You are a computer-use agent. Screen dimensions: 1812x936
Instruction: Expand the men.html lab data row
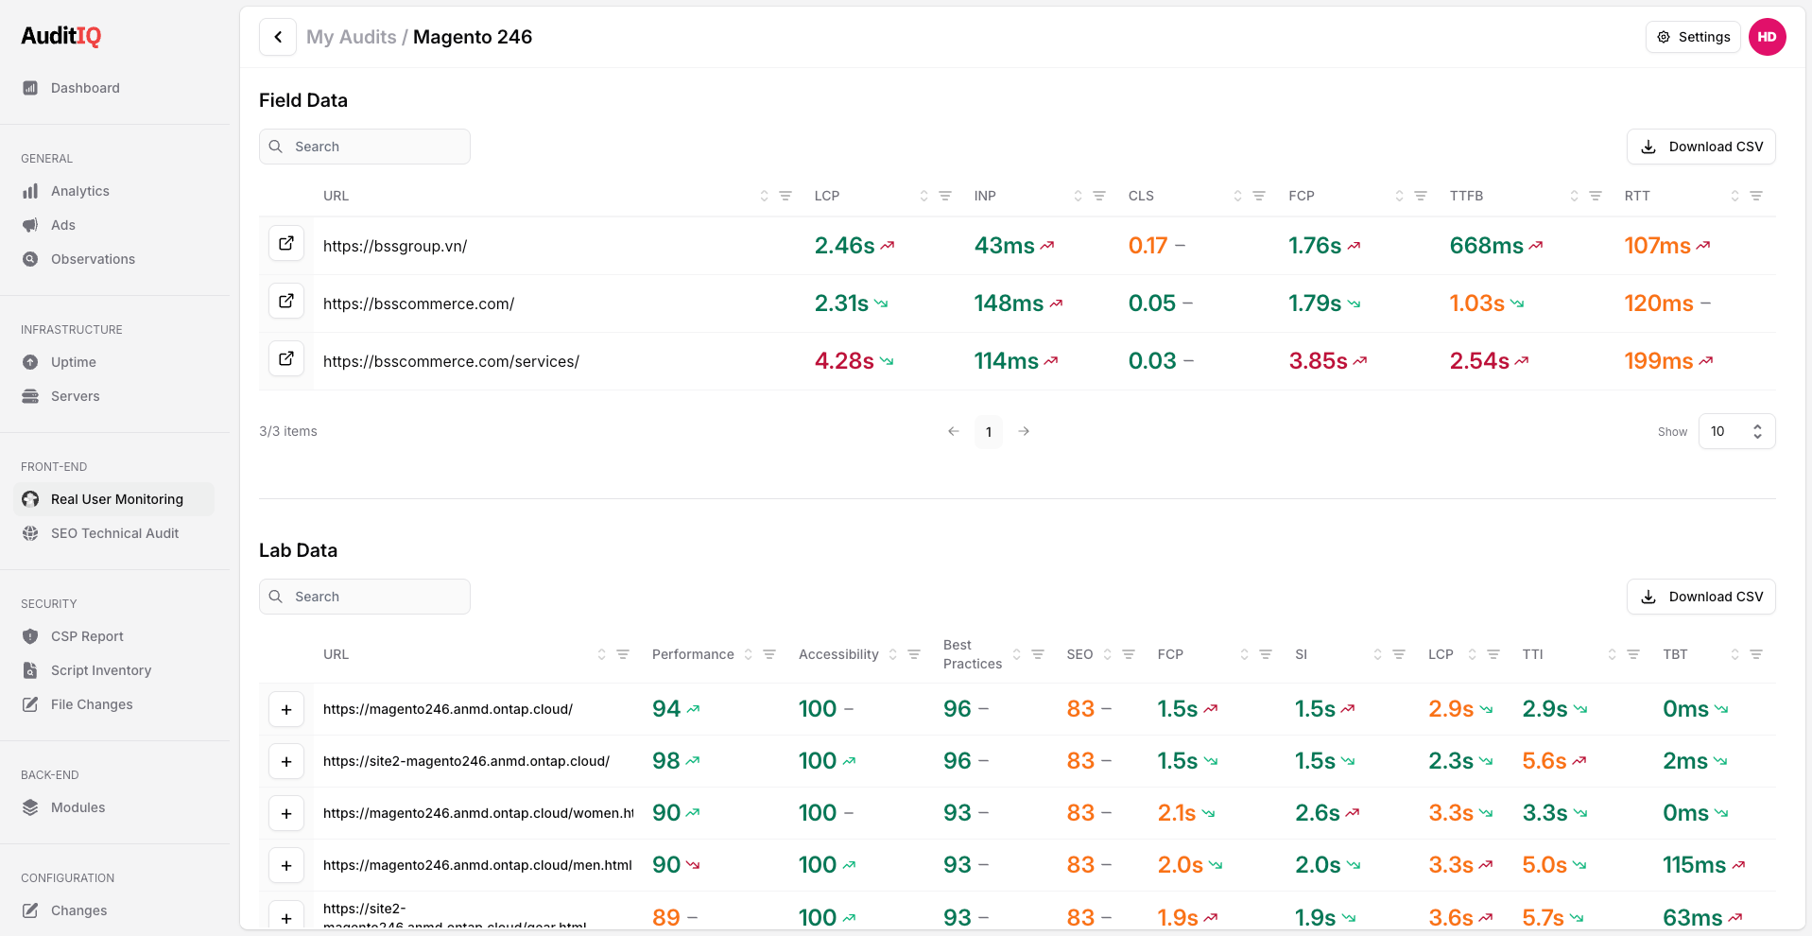coord(286,866)
